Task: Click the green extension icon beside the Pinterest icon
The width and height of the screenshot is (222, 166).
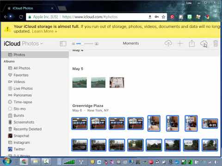Action: point(189,17)
